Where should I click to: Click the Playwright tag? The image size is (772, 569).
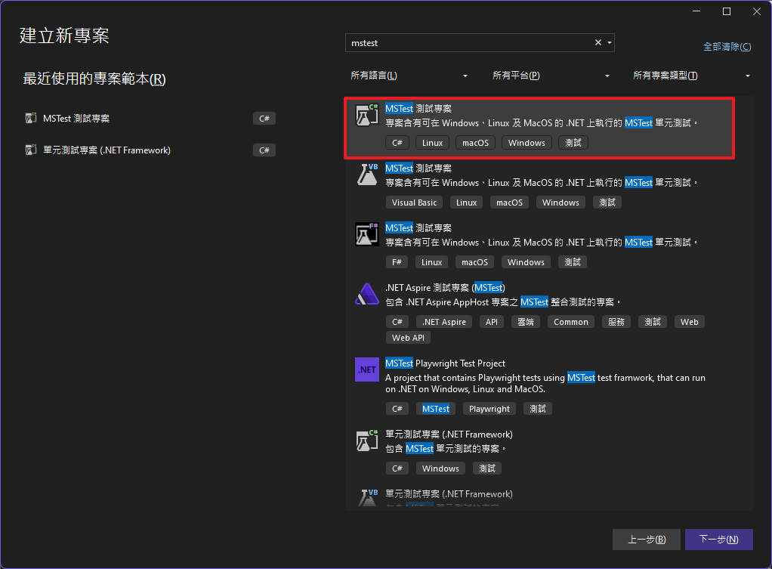pos(489,408)
